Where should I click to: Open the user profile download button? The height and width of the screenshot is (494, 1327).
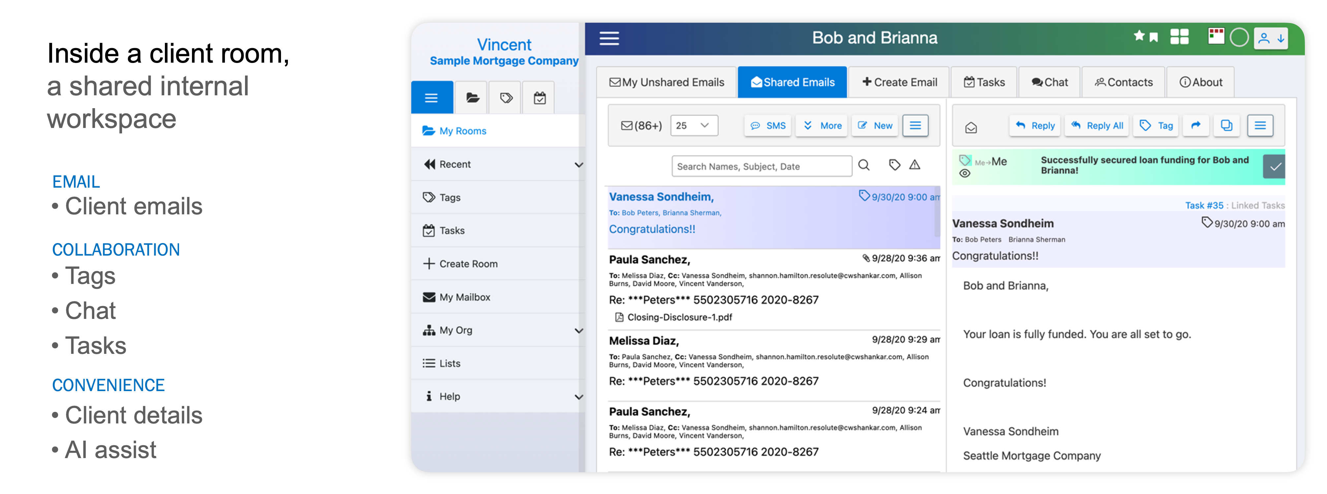(1271, 38)
